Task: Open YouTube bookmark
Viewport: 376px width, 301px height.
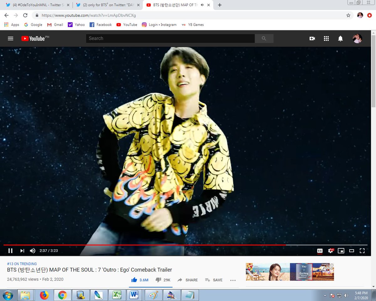Action: (x=127, y=25)
